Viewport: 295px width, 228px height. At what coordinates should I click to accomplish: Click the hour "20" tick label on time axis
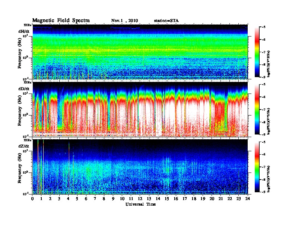click(x=212, y=199)
